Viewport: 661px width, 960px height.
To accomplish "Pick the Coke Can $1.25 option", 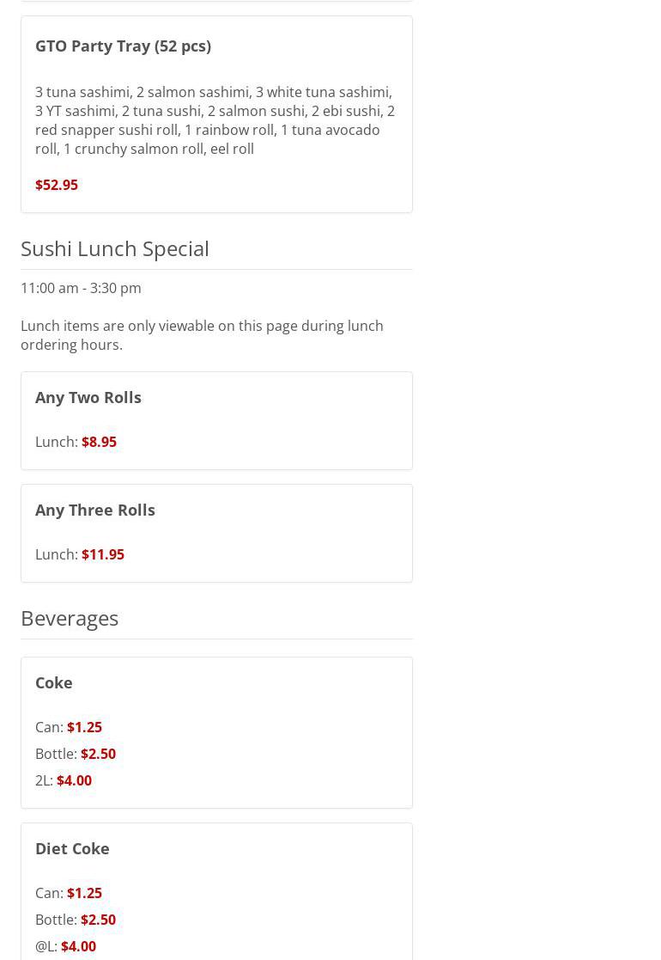I will 84,727.
